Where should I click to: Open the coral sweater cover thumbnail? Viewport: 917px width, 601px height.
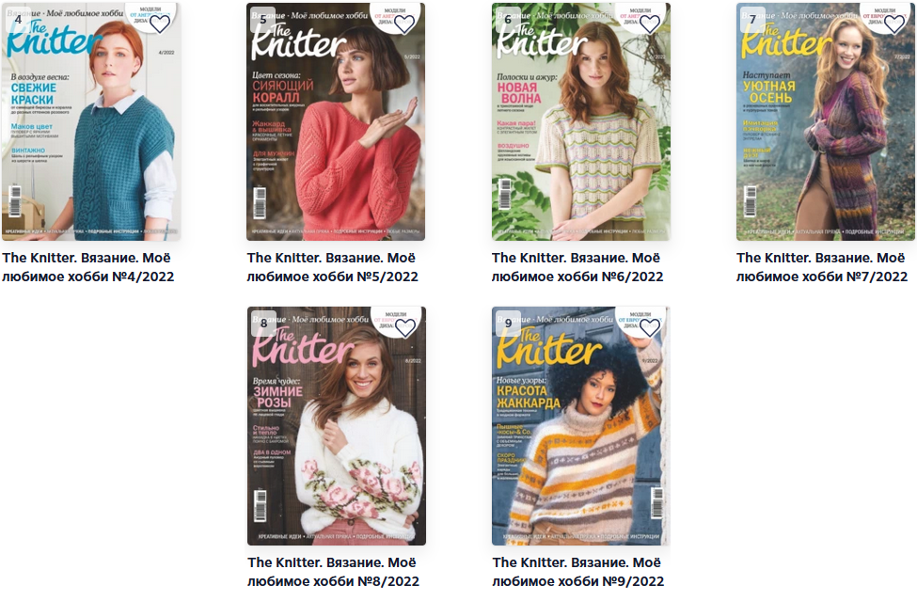click(x=336, y=121)
